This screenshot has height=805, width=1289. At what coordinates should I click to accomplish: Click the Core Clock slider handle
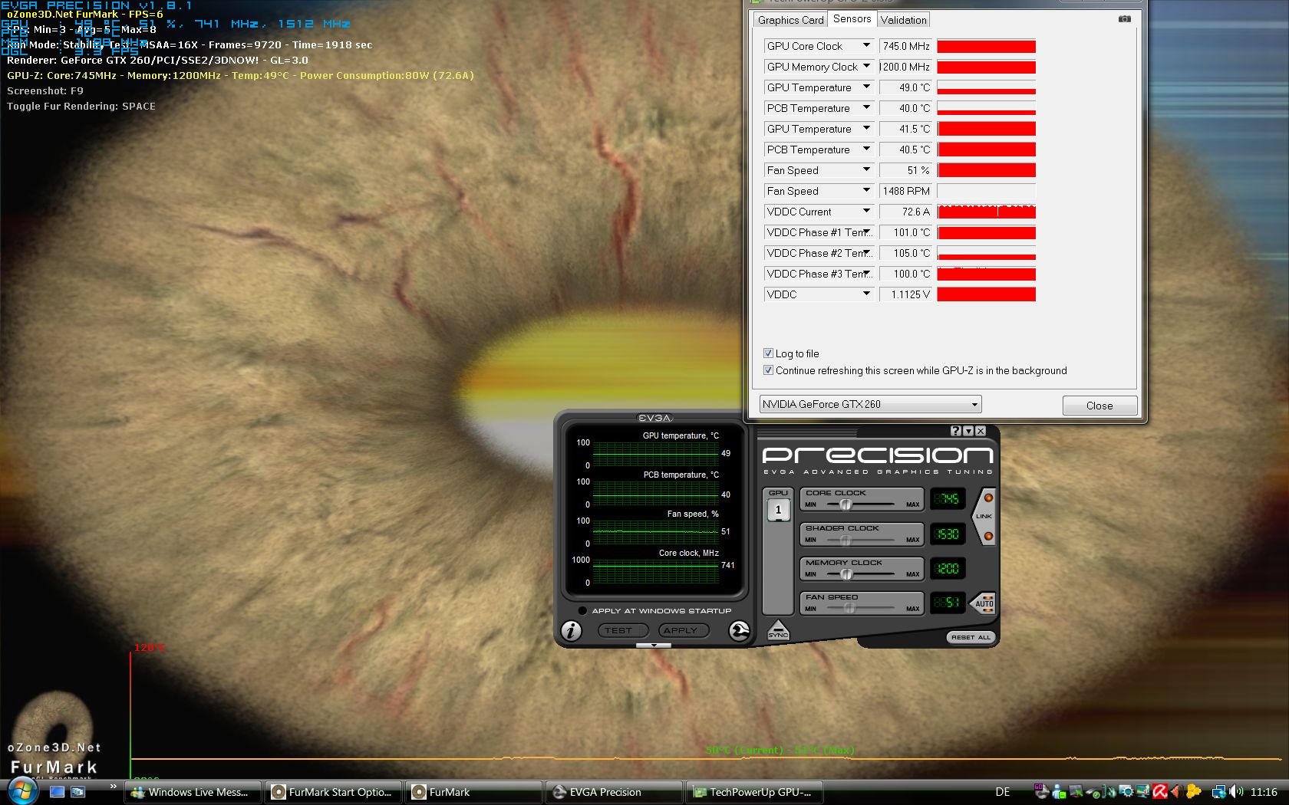click(x=846, y=504)
